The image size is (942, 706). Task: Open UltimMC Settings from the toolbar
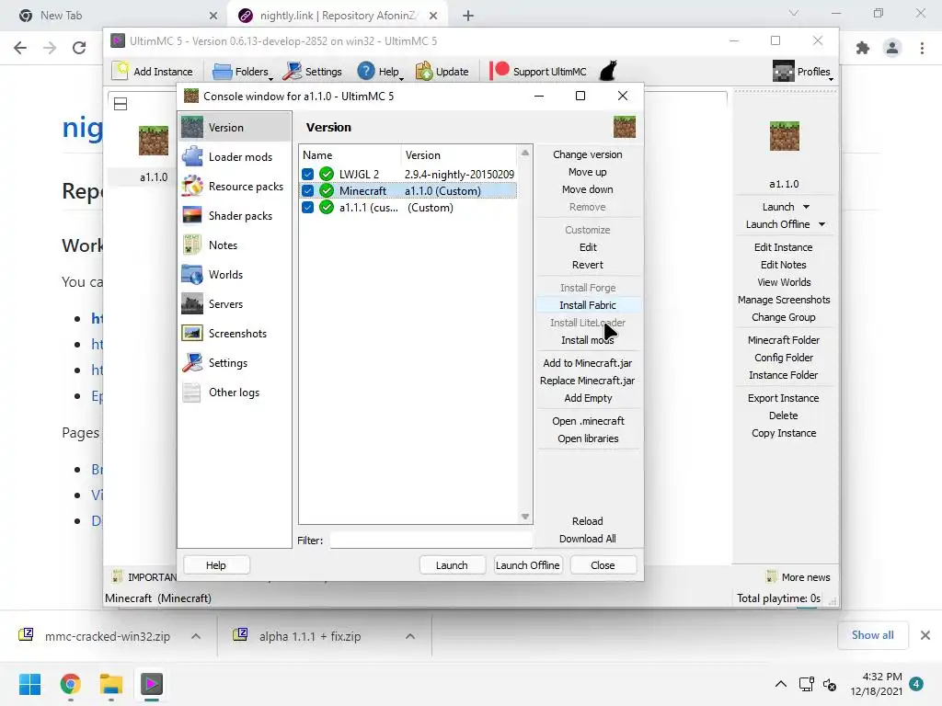coord(313,72)
